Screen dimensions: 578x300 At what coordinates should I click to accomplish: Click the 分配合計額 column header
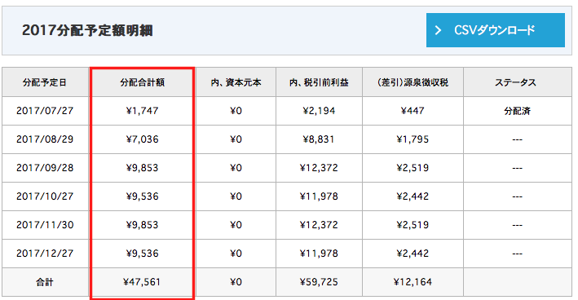143,82
